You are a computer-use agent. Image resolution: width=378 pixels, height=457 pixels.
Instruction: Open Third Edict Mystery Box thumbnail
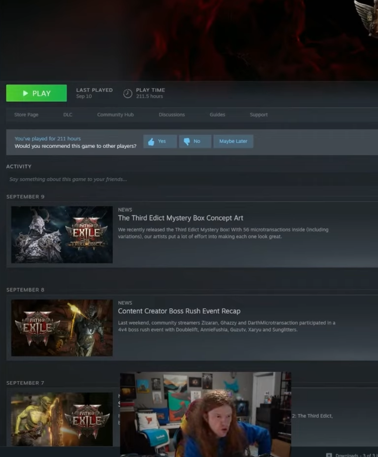pyautogui.click(x=62, y=235)
